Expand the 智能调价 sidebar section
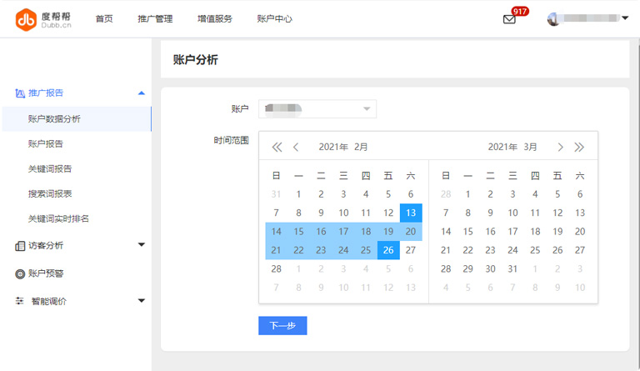Image resolution: width=640 pixels, height=371 pixels. click(141, 301)
